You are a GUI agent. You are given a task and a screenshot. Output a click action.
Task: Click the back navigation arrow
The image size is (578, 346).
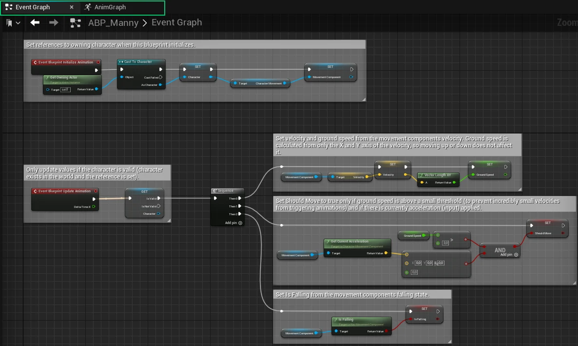click(34, 22)
